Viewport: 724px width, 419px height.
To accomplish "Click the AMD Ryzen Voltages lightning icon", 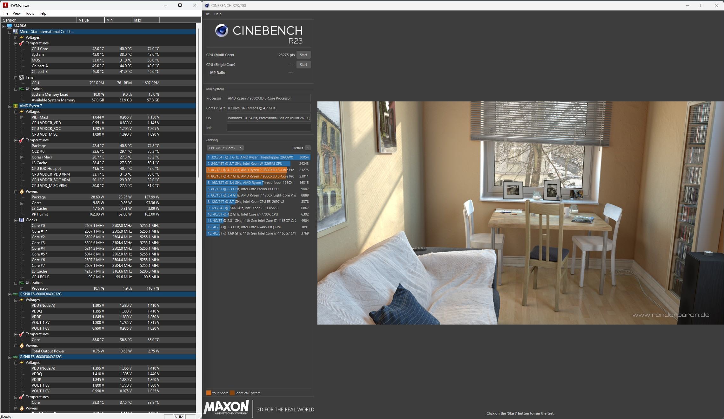I will 21,112.
